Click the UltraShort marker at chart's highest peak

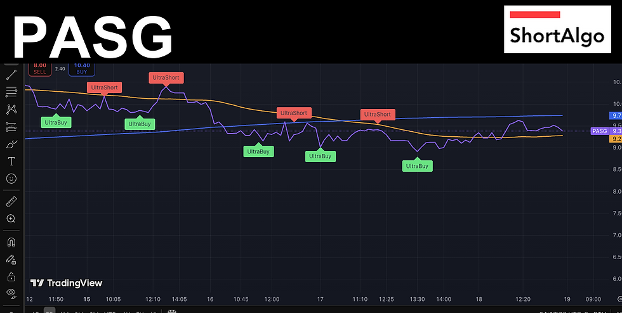(166, 77)
